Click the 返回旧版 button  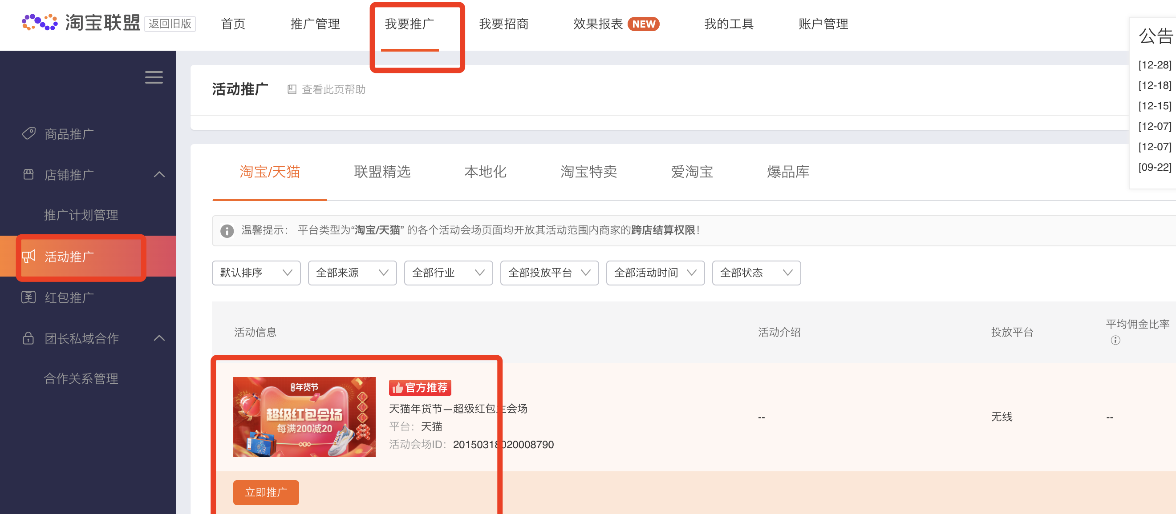click(170, 24)
